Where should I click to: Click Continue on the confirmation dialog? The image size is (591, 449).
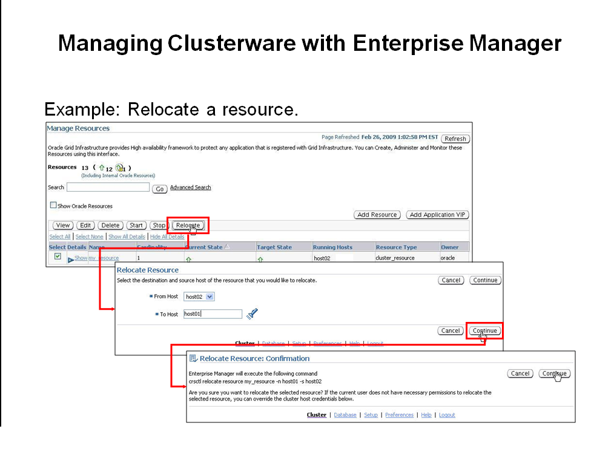click(x=554, y=373)
